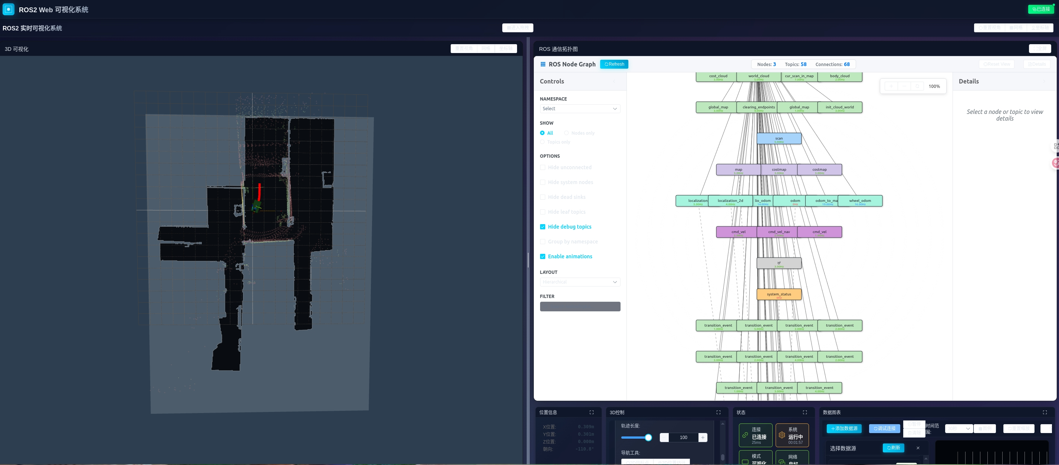The height and width of the screenshot is (465, 1059).
Task: Uncheck Hide debug topics checkbox
Action: point(543,227)
